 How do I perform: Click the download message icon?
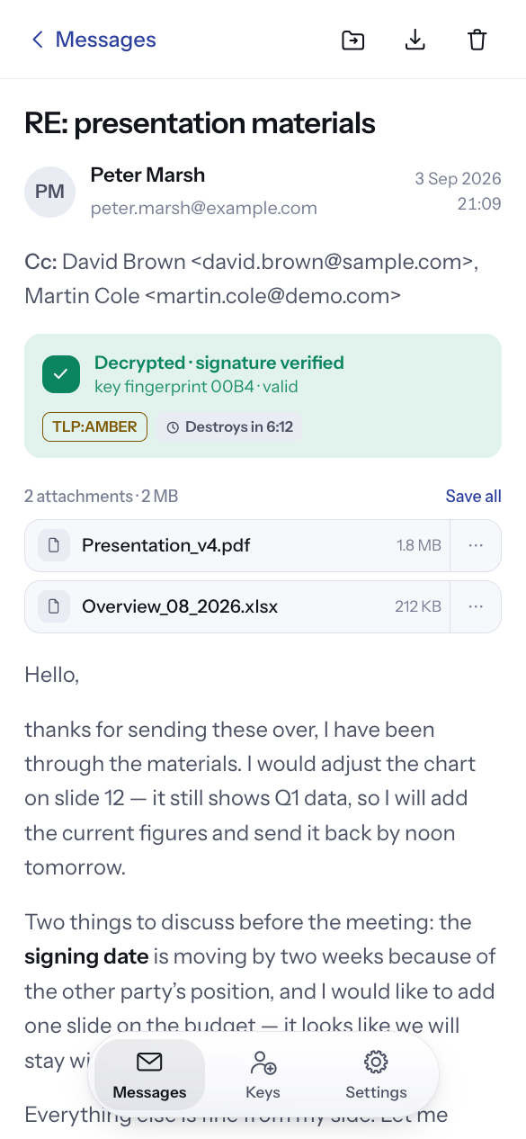tap(415, 40)
